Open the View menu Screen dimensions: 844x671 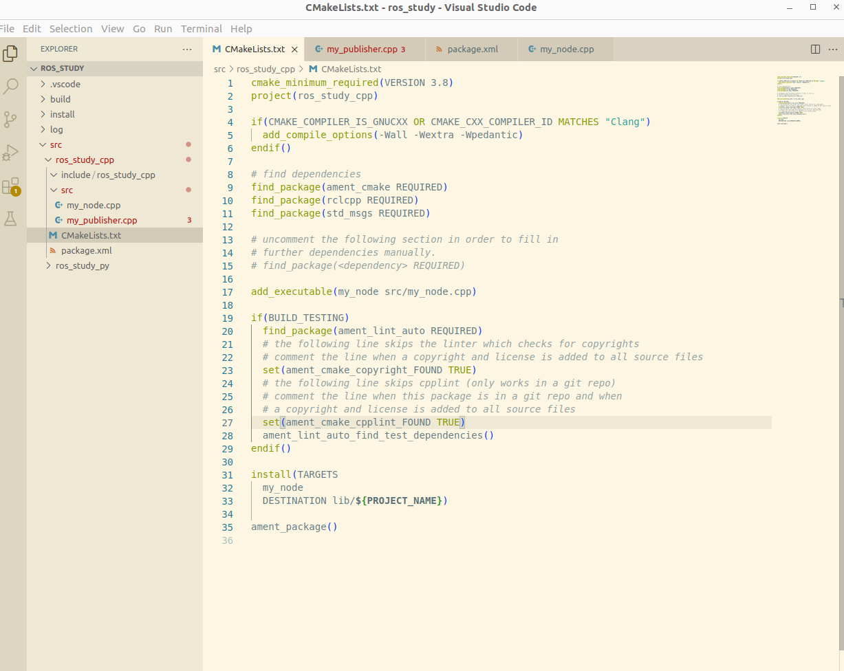pos(113,29)
